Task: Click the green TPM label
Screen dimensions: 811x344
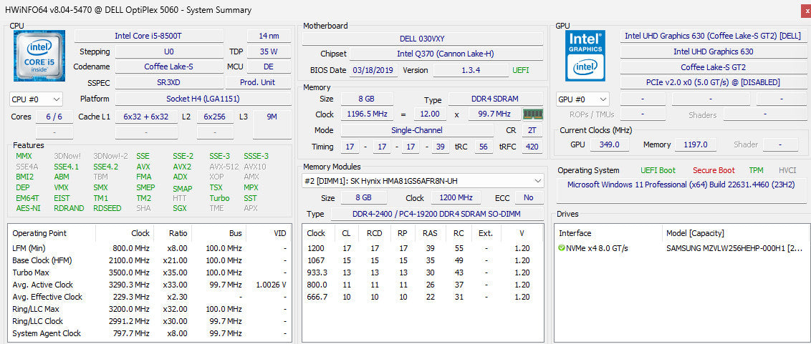Action: tap(756, 170)
